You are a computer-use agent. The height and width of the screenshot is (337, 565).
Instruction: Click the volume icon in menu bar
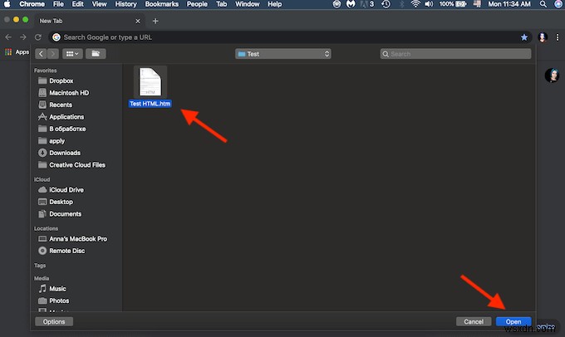click(429, 4)
